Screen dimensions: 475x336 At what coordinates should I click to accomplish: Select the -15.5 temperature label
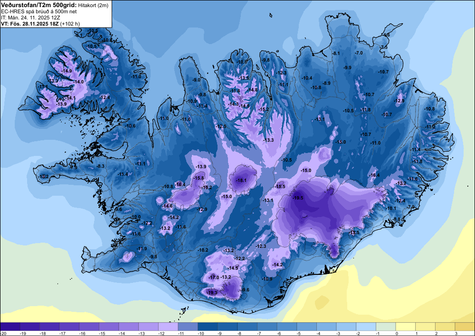click(x=280, y=187)
